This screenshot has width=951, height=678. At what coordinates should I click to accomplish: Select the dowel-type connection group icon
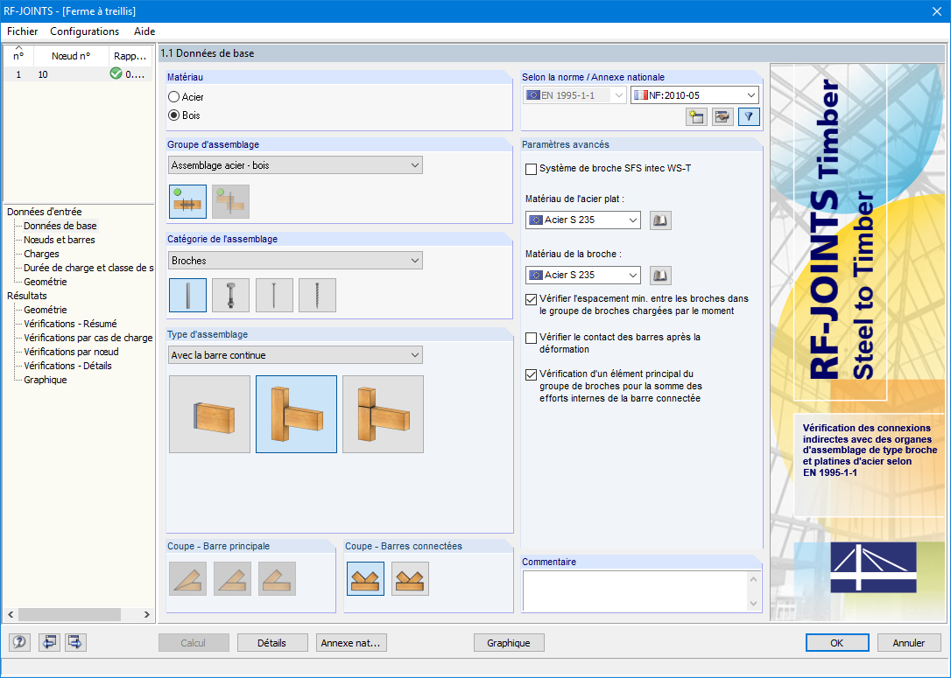pyautogui.click(x=188, y=202)
